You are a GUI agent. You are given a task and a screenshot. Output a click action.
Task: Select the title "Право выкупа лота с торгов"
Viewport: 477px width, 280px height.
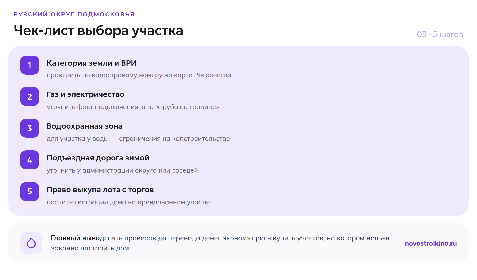coord(100,190)
